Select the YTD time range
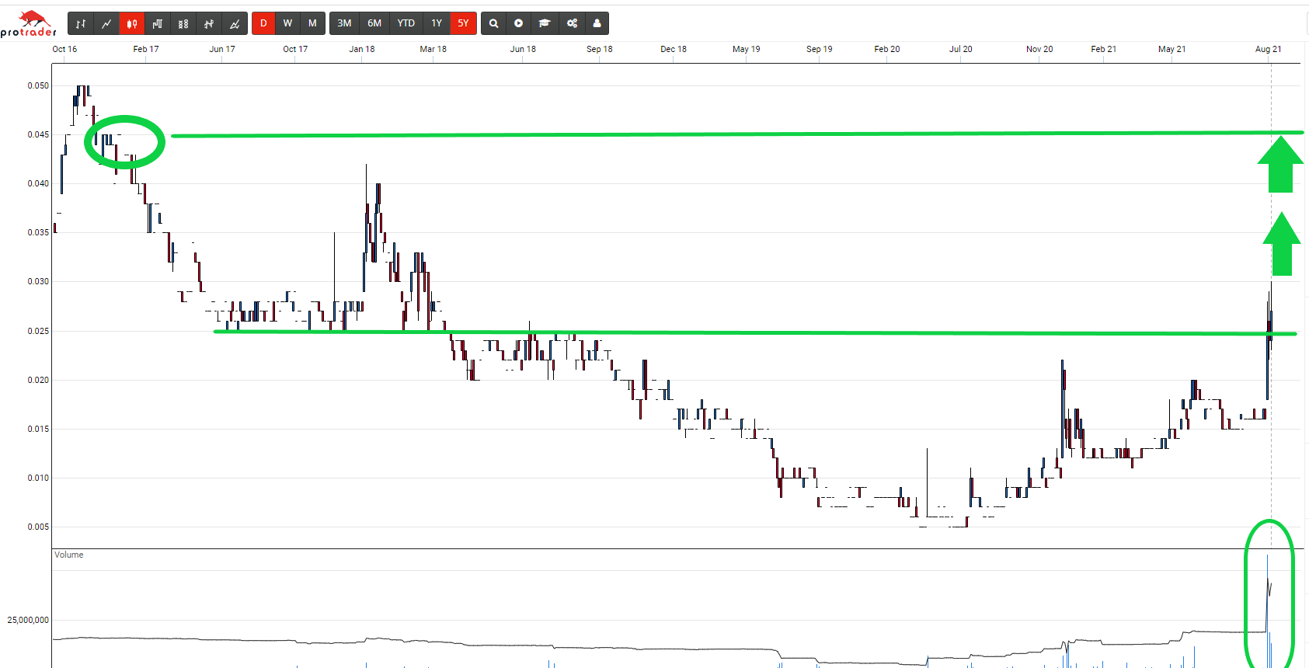This screenshot has width=1309, height=668. 406,23
